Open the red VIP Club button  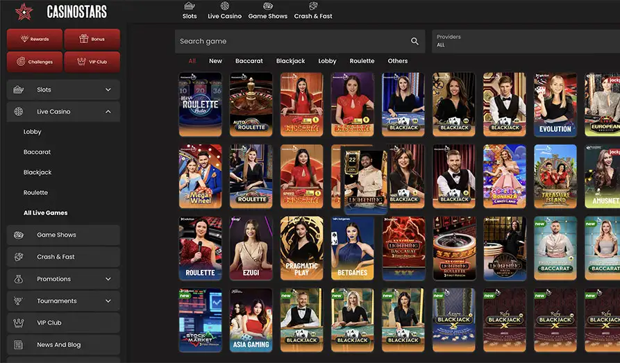[92, 62]
